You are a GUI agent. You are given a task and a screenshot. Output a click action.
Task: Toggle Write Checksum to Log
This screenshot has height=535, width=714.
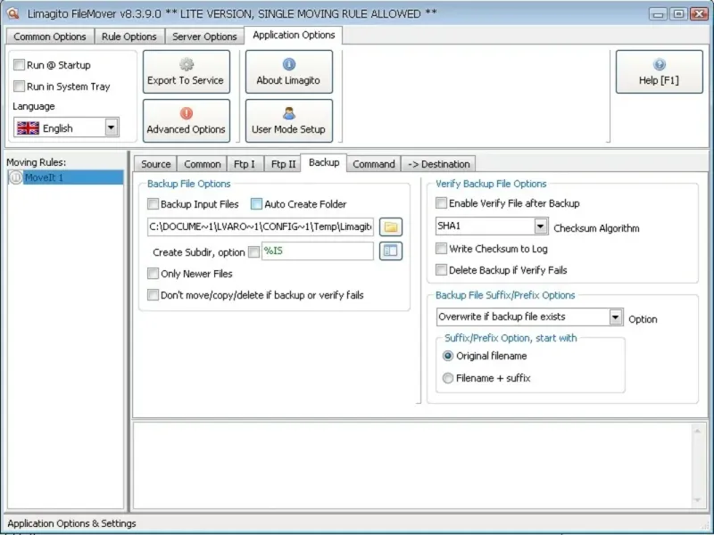pos(441,249)
